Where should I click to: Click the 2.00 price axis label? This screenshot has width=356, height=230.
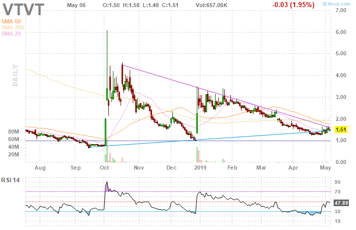pos(341,119)
